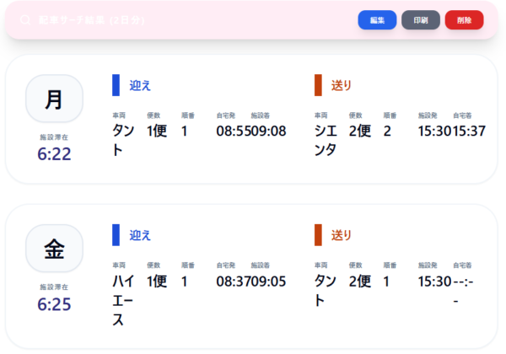Click the facility stay time 6:22
This screenshot has height=354, width=506.
click(x=54, y=153)
